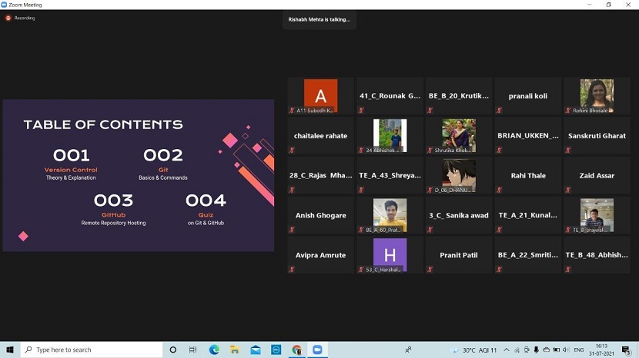Select the D_06_DHANU anime avatar tile
Viewport: 639px width, 358px height.
tap(459, 175)
